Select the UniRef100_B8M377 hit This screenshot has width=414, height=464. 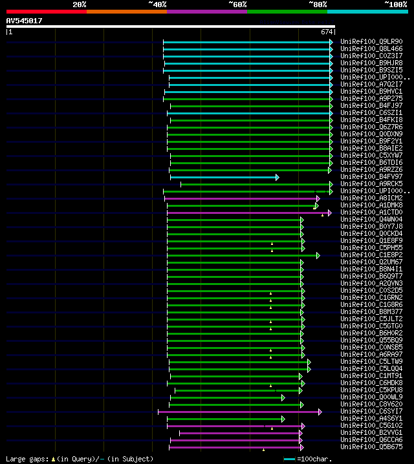pos(371,311)
